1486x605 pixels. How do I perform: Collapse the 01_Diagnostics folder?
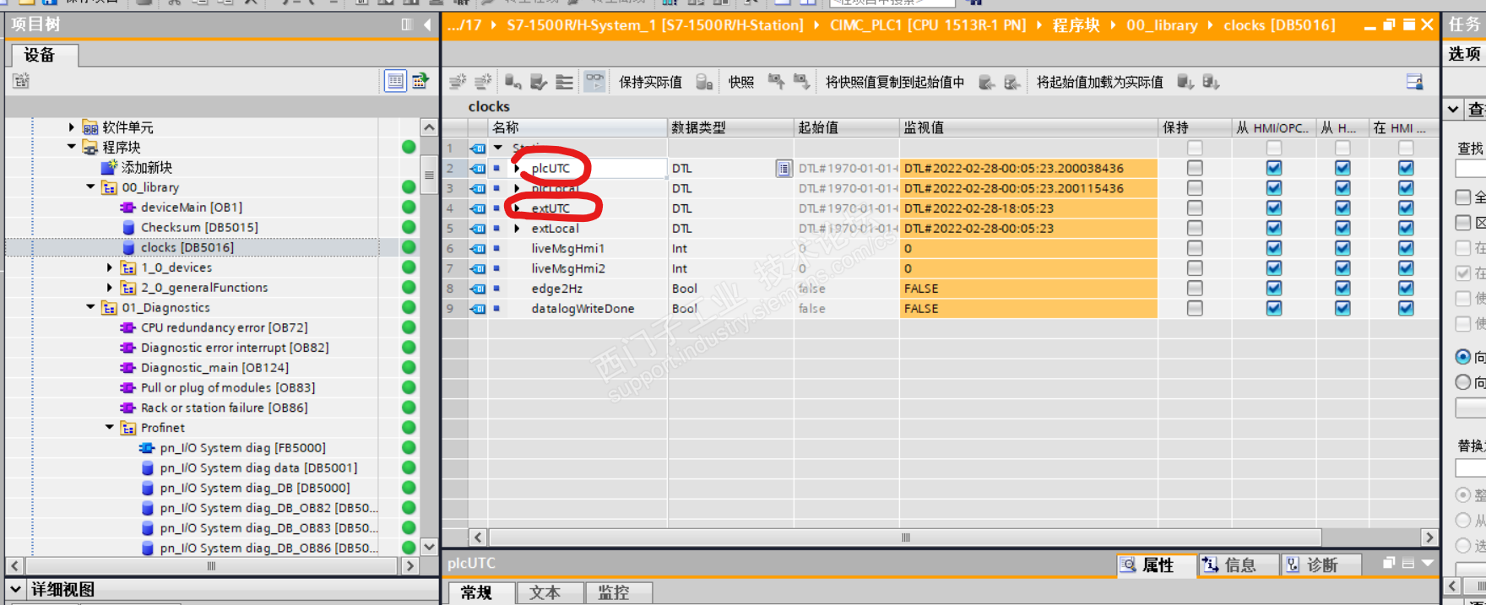pos(90,308)
